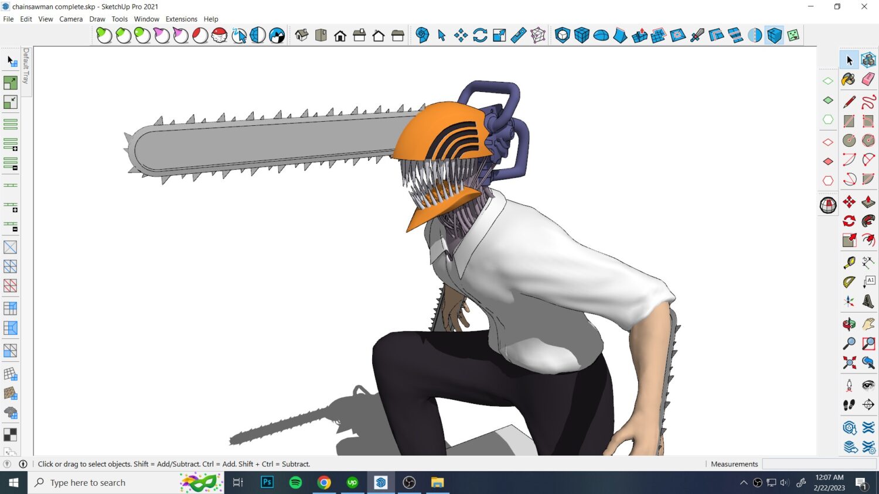Pick the Eraser tool
Screen dimensions: 879x494
[x=868, y=80]
